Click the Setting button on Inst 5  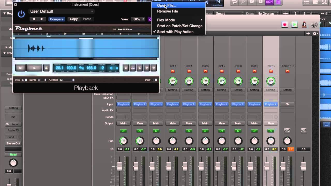point(189,90)
